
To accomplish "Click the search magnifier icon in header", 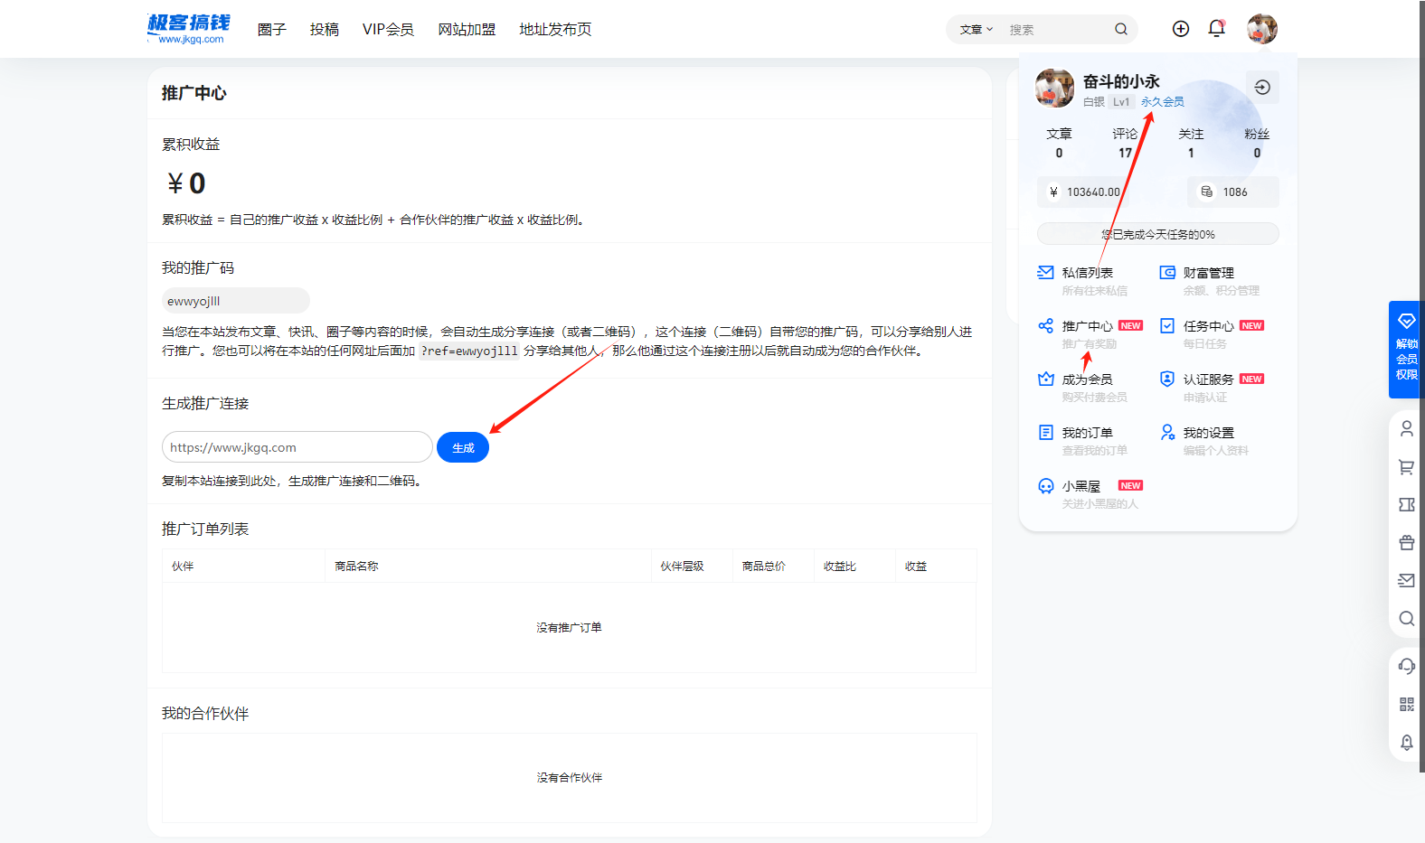I will [x=1121, y=29].
